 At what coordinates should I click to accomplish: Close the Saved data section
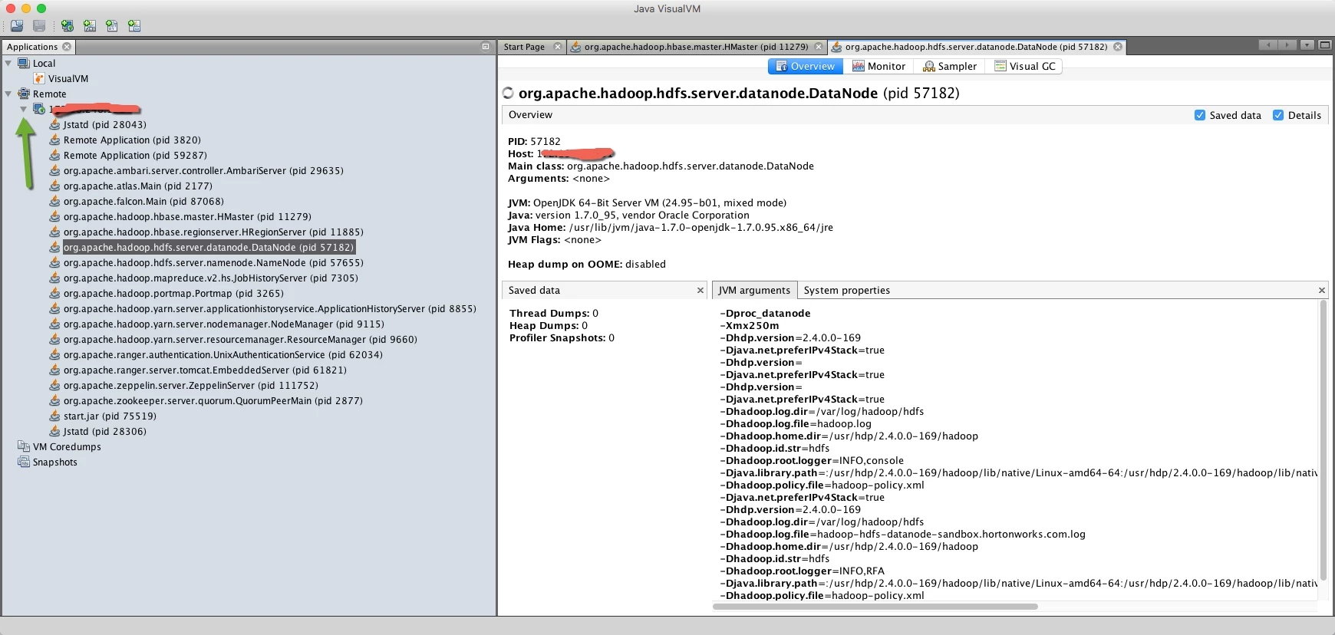tap(700, 291)
